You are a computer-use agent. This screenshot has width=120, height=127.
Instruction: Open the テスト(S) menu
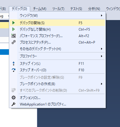(x=76, y=9)
